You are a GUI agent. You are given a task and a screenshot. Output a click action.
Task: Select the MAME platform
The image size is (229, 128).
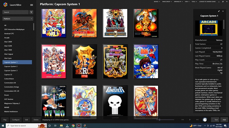coord(17,107)
